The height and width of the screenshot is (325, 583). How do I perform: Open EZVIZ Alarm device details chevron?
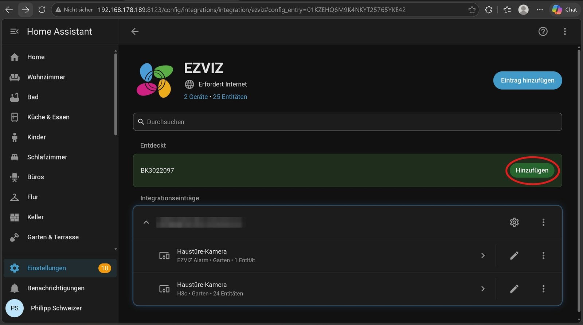[483, 255]
